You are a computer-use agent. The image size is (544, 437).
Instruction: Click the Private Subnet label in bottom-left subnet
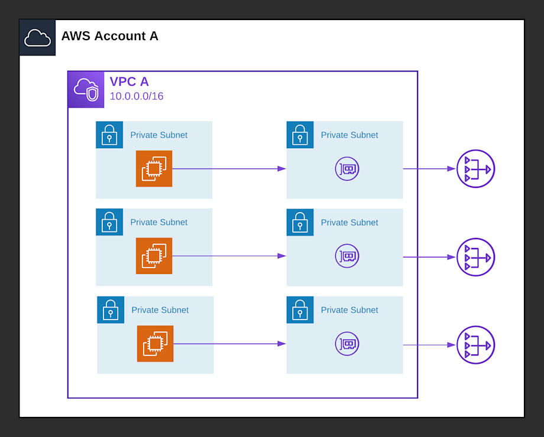tap(160, 310)
